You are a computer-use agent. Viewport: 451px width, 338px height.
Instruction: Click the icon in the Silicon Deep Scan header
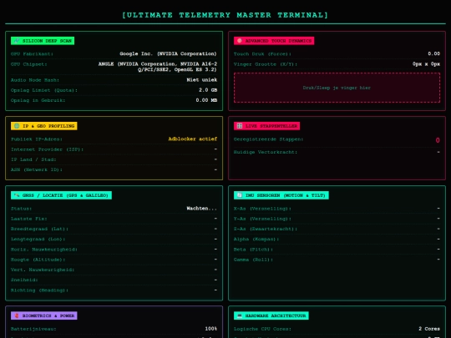tap(17, 41)
